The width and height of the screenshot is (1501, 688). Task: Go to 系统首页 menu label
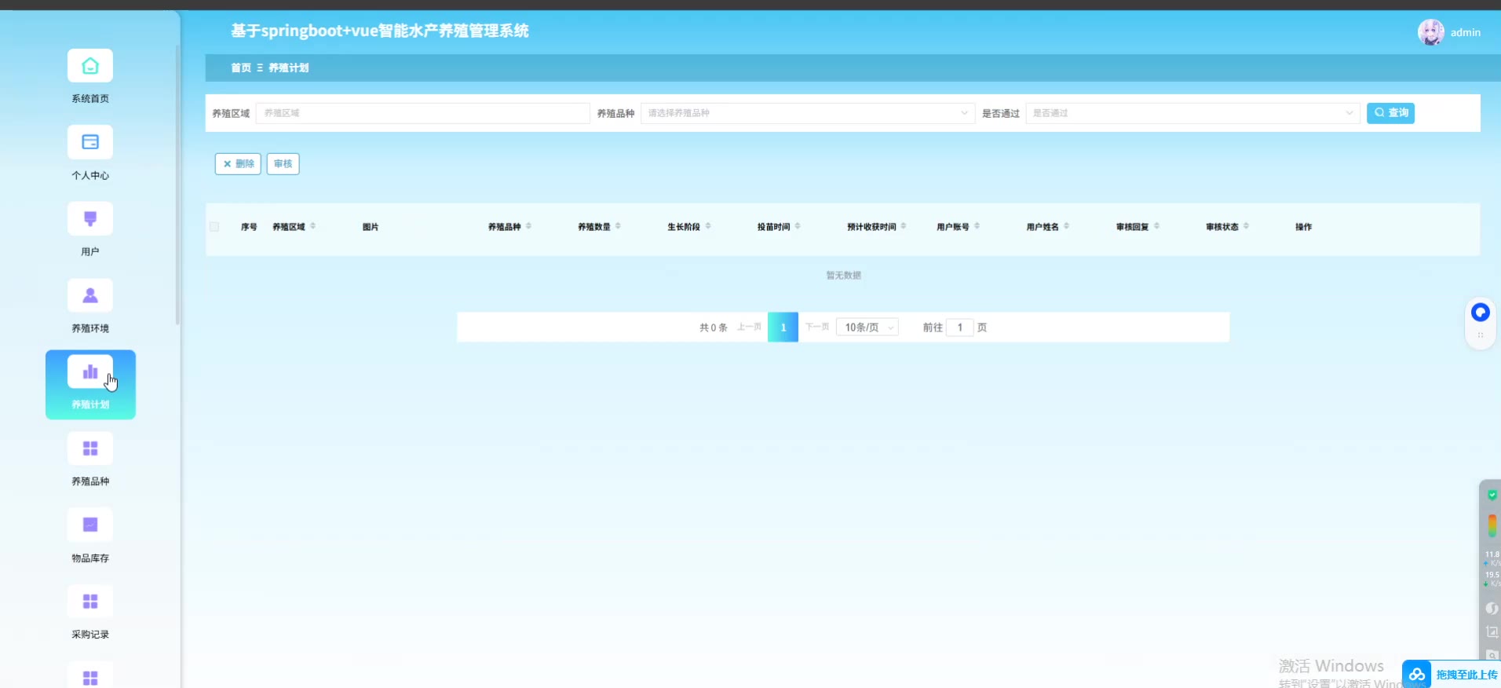click(x=90, y=99)
